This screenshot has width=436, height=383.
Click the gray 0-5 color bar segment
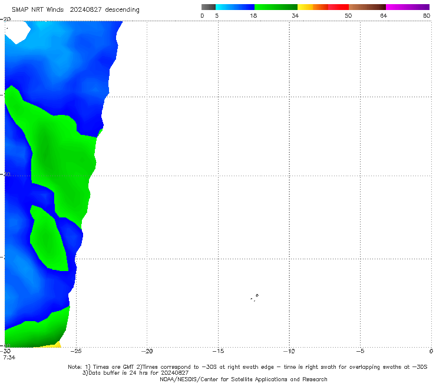pyautogui.click(x=208, y=7)
